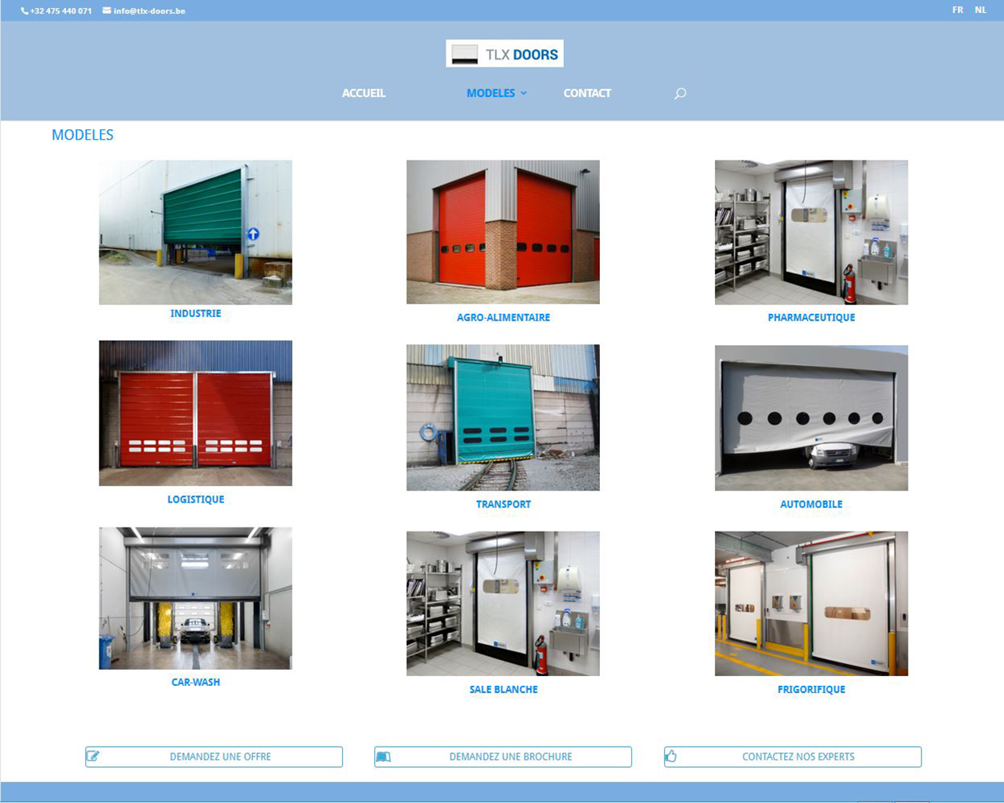Click the envelope email icon

click(107, 11)
